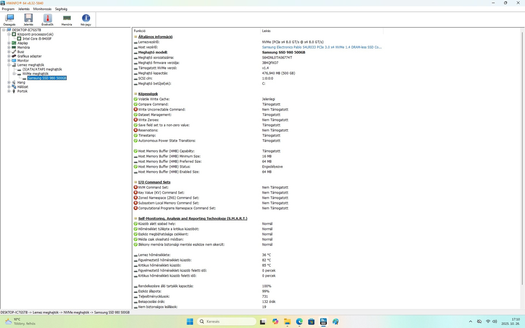Screen dimensions: 525x328
Task: Click the Jelentés save report icon
Action: [28, 20]
